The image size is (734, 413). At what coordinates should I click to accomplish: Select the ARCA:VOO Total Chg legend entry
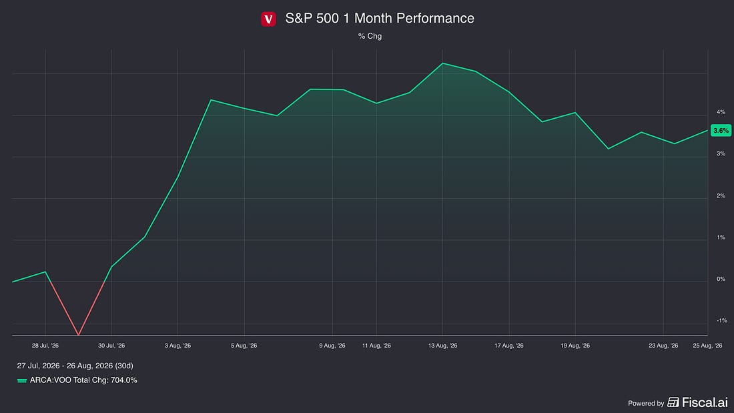coord(77,380)
